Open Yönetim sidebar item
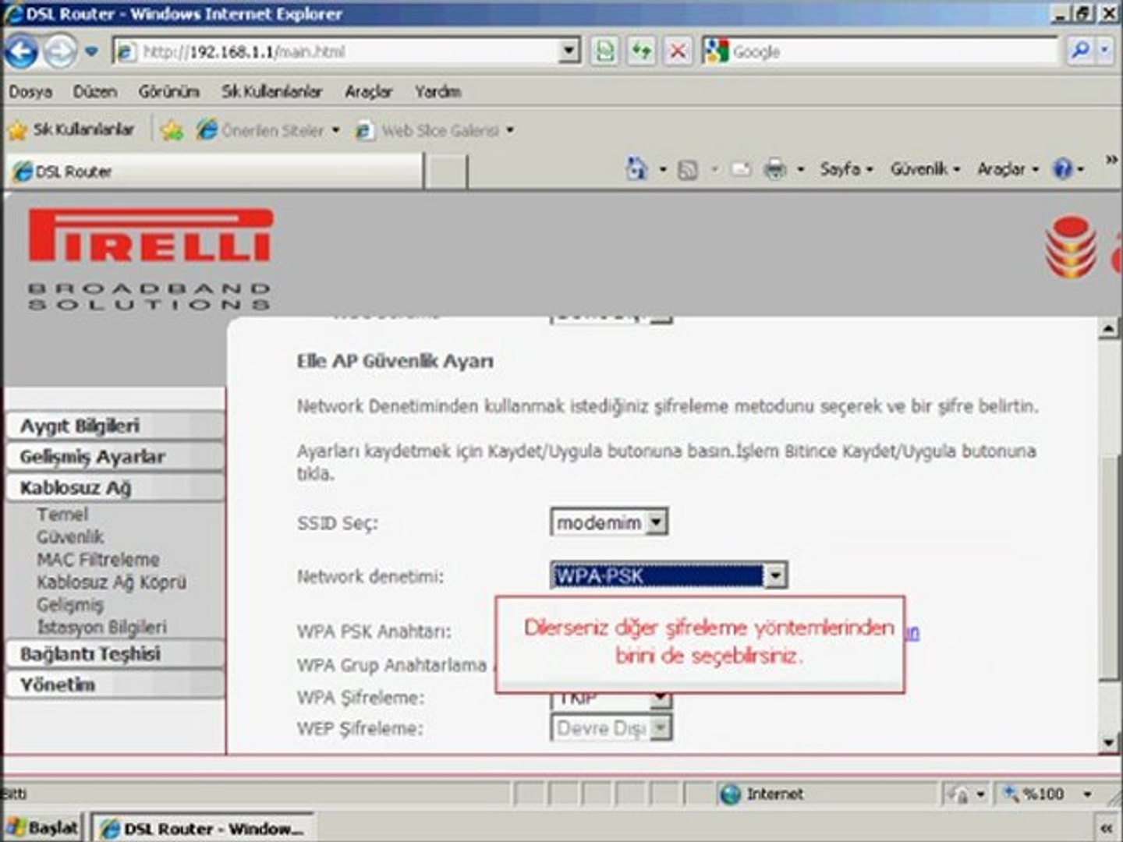 pyautogui.click(x=115, y=685)
